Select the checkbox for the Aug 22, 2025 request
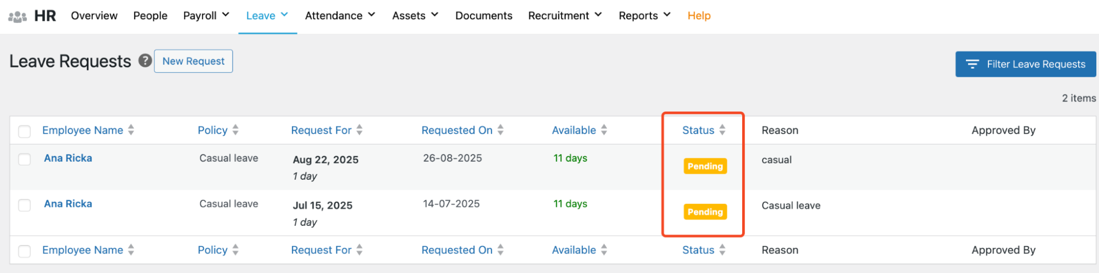Screen dimensions: 1099x273 click(x=24, y=160)
